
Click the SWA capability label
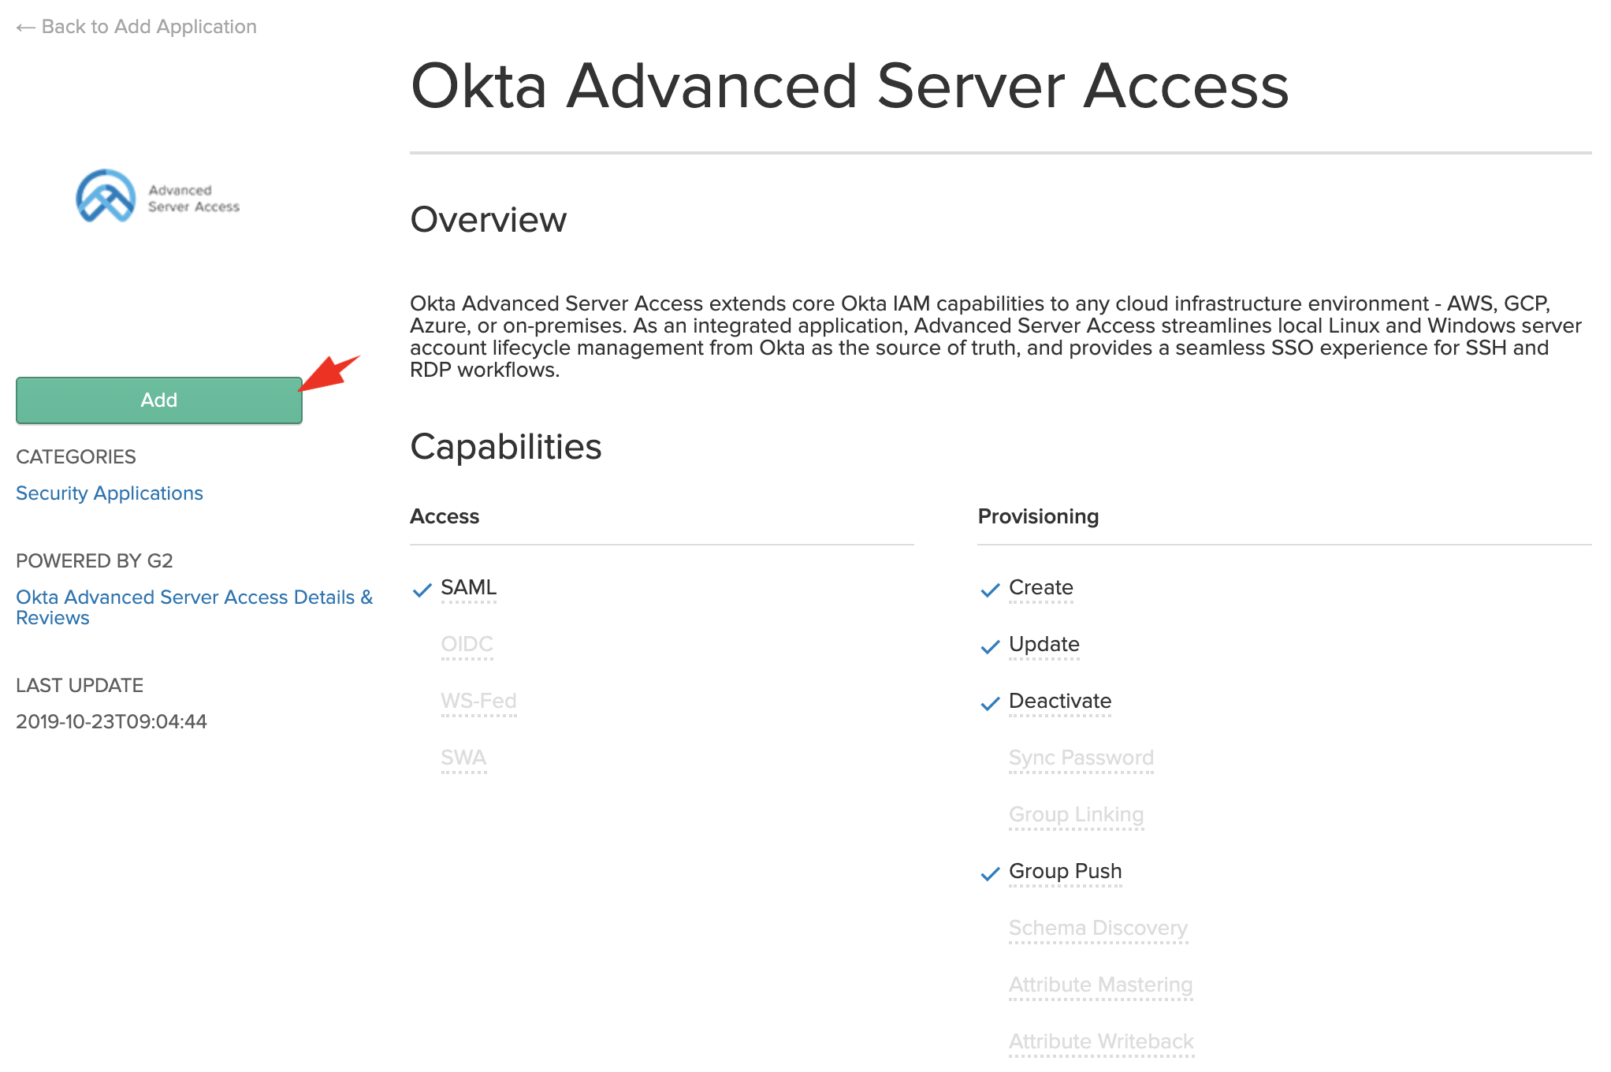pos(463,758)
